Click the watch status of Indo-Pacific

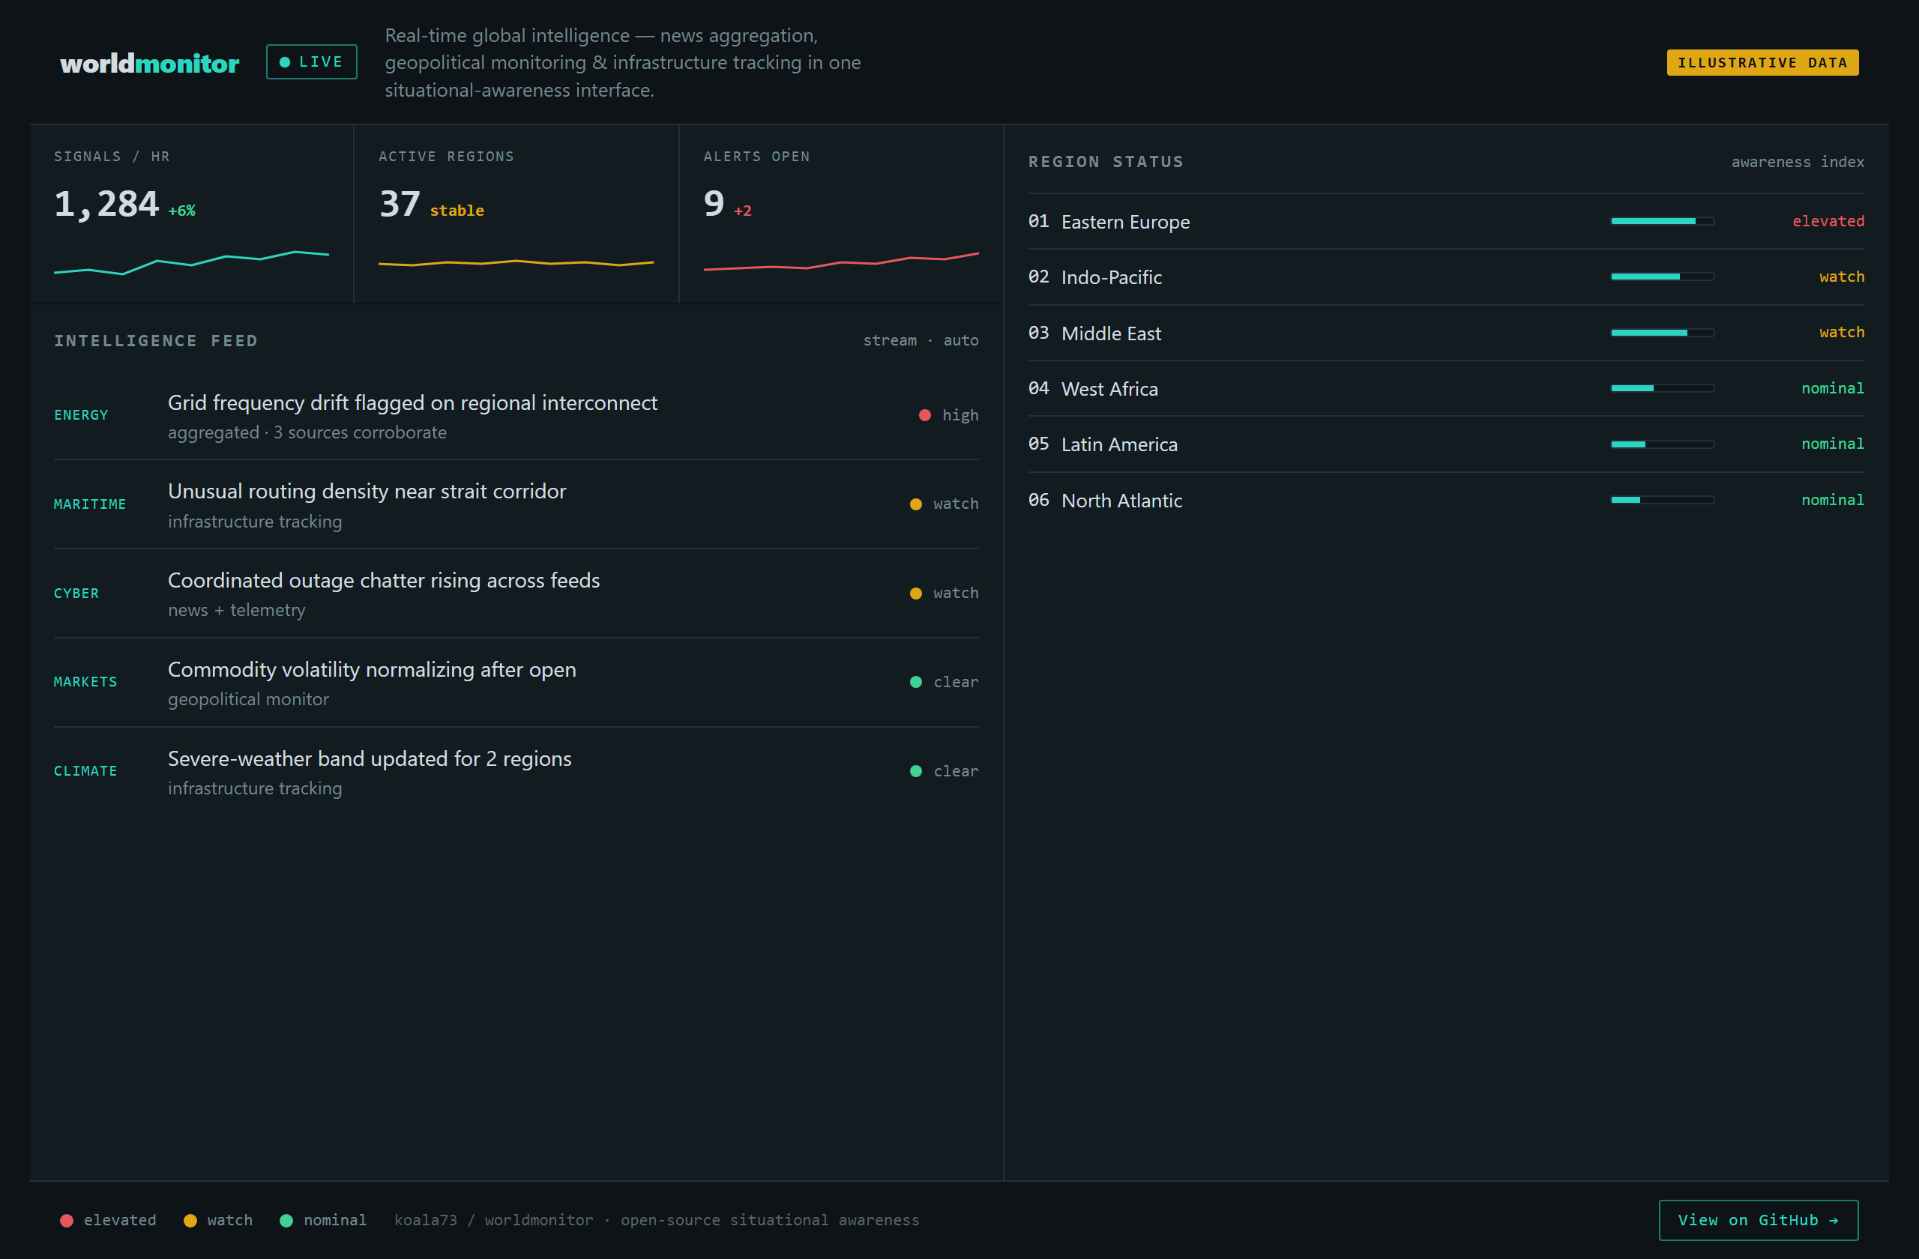[x=1843, y=277]
